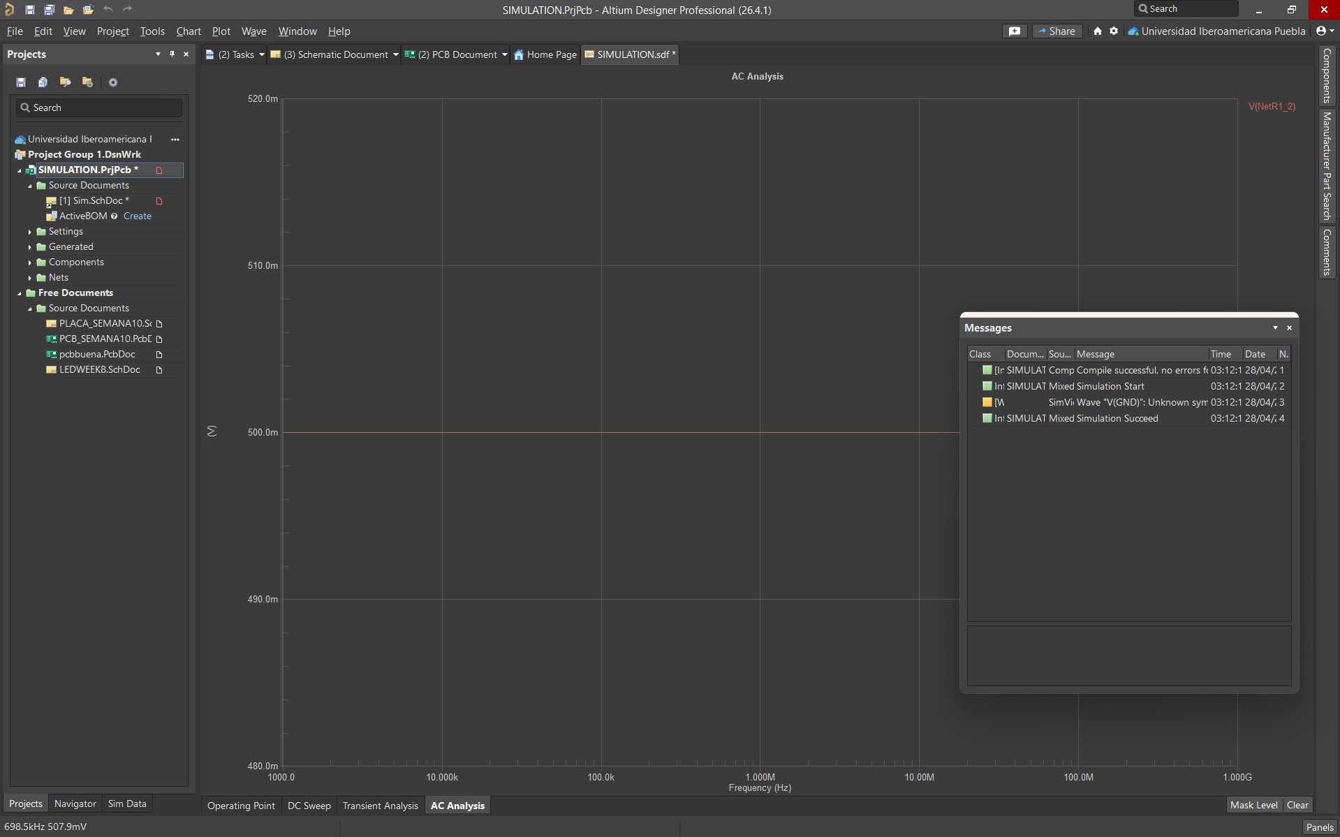Click the Clear button at bottom right
Viewport: 1340px width, 837px height.
coord(1297,805)
